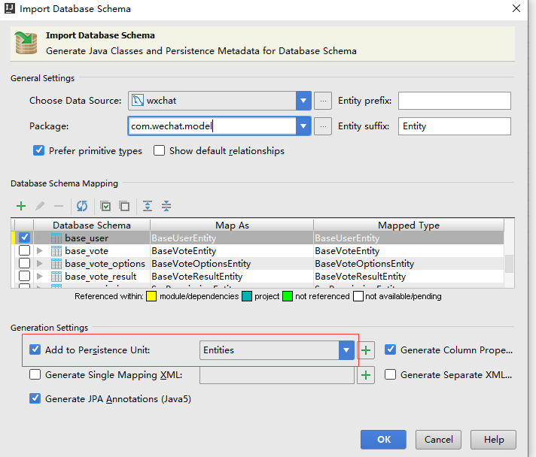Enable Generate Single Mapping XML checkbox
536x457 pixels.
click(35, 374)
